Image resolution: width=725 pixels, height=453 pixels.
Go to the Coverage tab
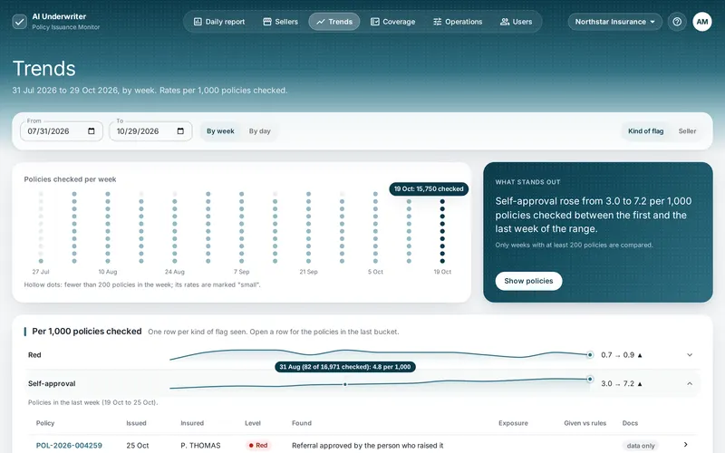pos(392,22)
